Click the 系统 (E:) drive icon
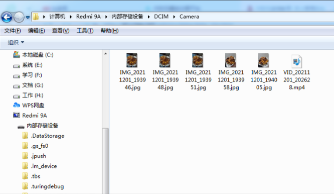 [17, 66]
